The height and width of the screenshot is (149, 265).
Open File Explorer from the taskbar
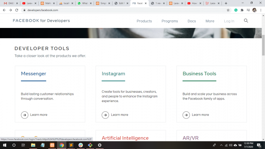point(33,145)
